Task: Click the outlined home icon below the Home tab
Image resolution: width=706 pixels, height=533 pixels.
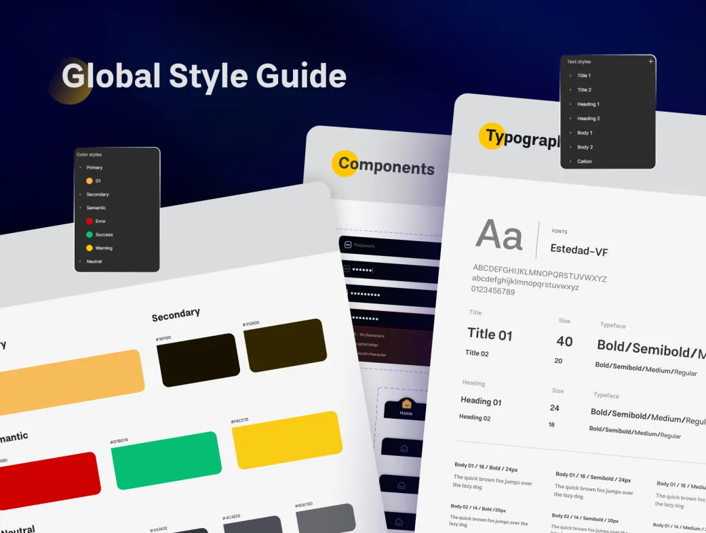Action: [404, 448]
